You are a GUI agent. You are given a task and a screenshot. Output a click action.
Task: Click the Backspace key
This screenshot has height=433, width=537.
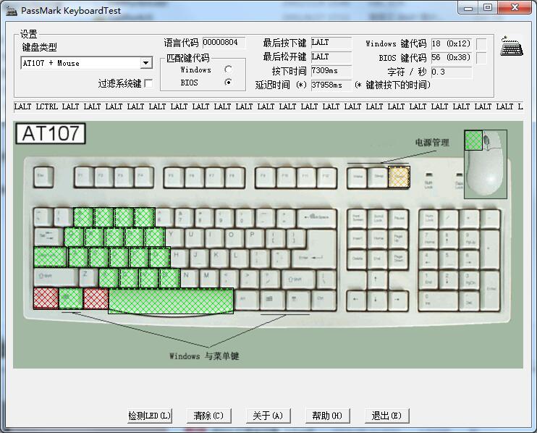pos(317,218)
